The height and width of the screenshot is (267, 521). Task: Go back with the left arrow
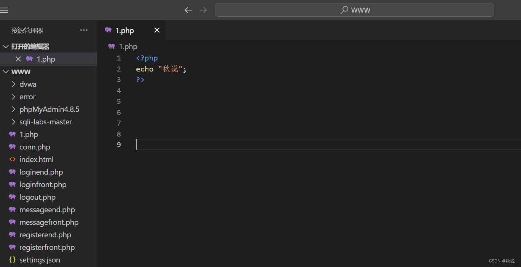(188, 10)
